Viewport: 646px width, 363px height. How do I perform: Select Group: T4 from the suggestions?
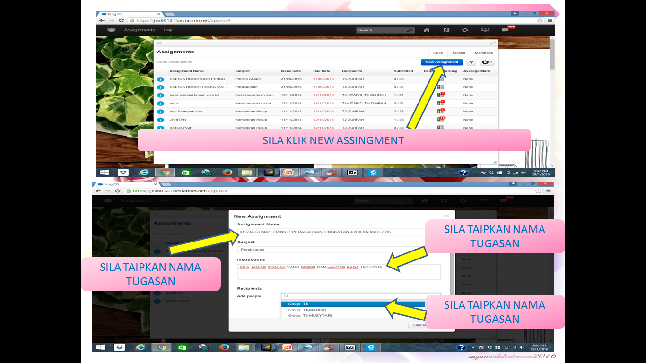click(361, 304)
